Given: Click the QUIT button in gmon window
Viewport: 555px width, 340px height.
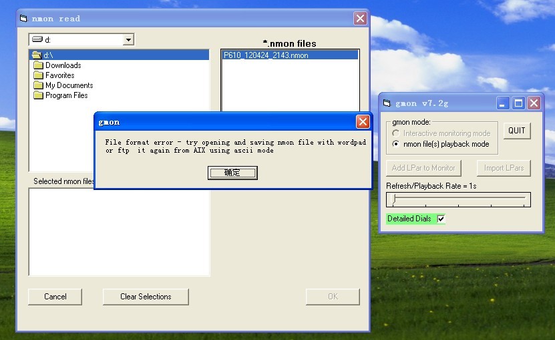Looking at the screenshot, I should 517,131.
